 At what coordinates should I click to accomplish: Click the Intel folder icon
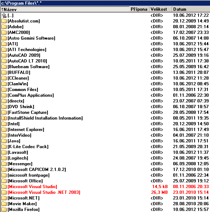[x=4, y=124]
